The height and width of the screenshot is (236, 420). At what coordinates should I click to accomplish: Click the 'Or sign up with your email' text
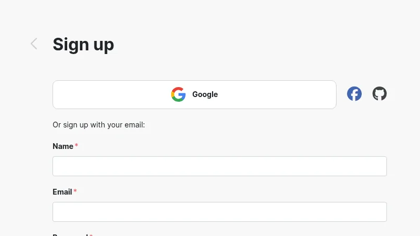[99, 125]
